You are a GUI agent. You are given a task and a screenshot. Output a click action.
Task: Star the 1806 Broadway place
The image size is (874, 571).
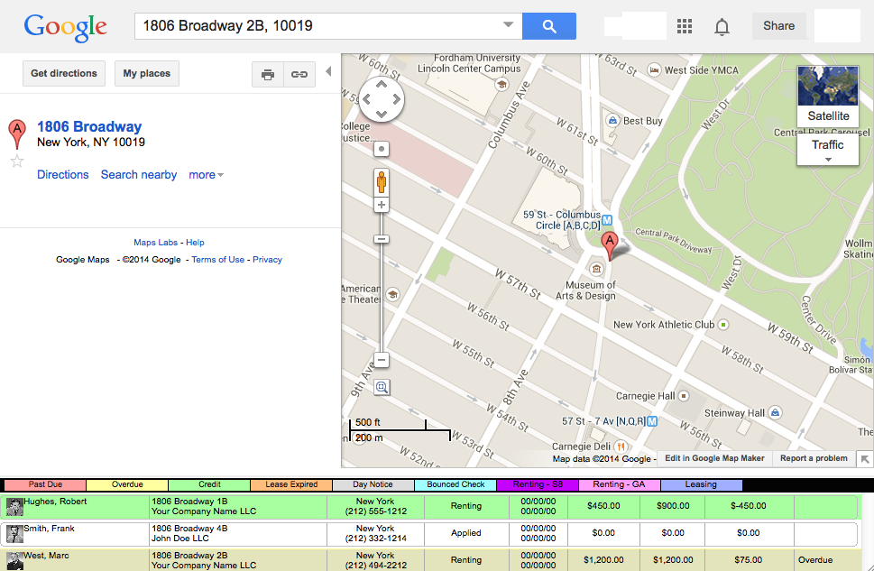(17, 161)
